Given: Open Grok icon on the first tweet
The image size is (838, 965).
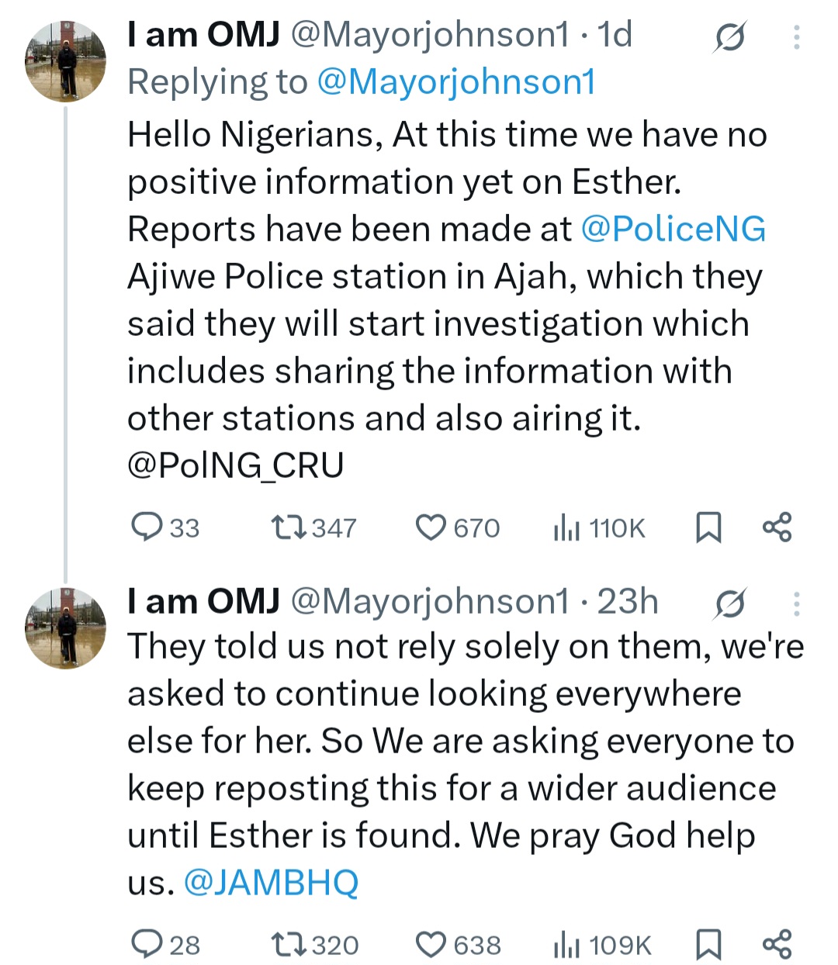Looking at the screenshot, I should click(729, 37).
